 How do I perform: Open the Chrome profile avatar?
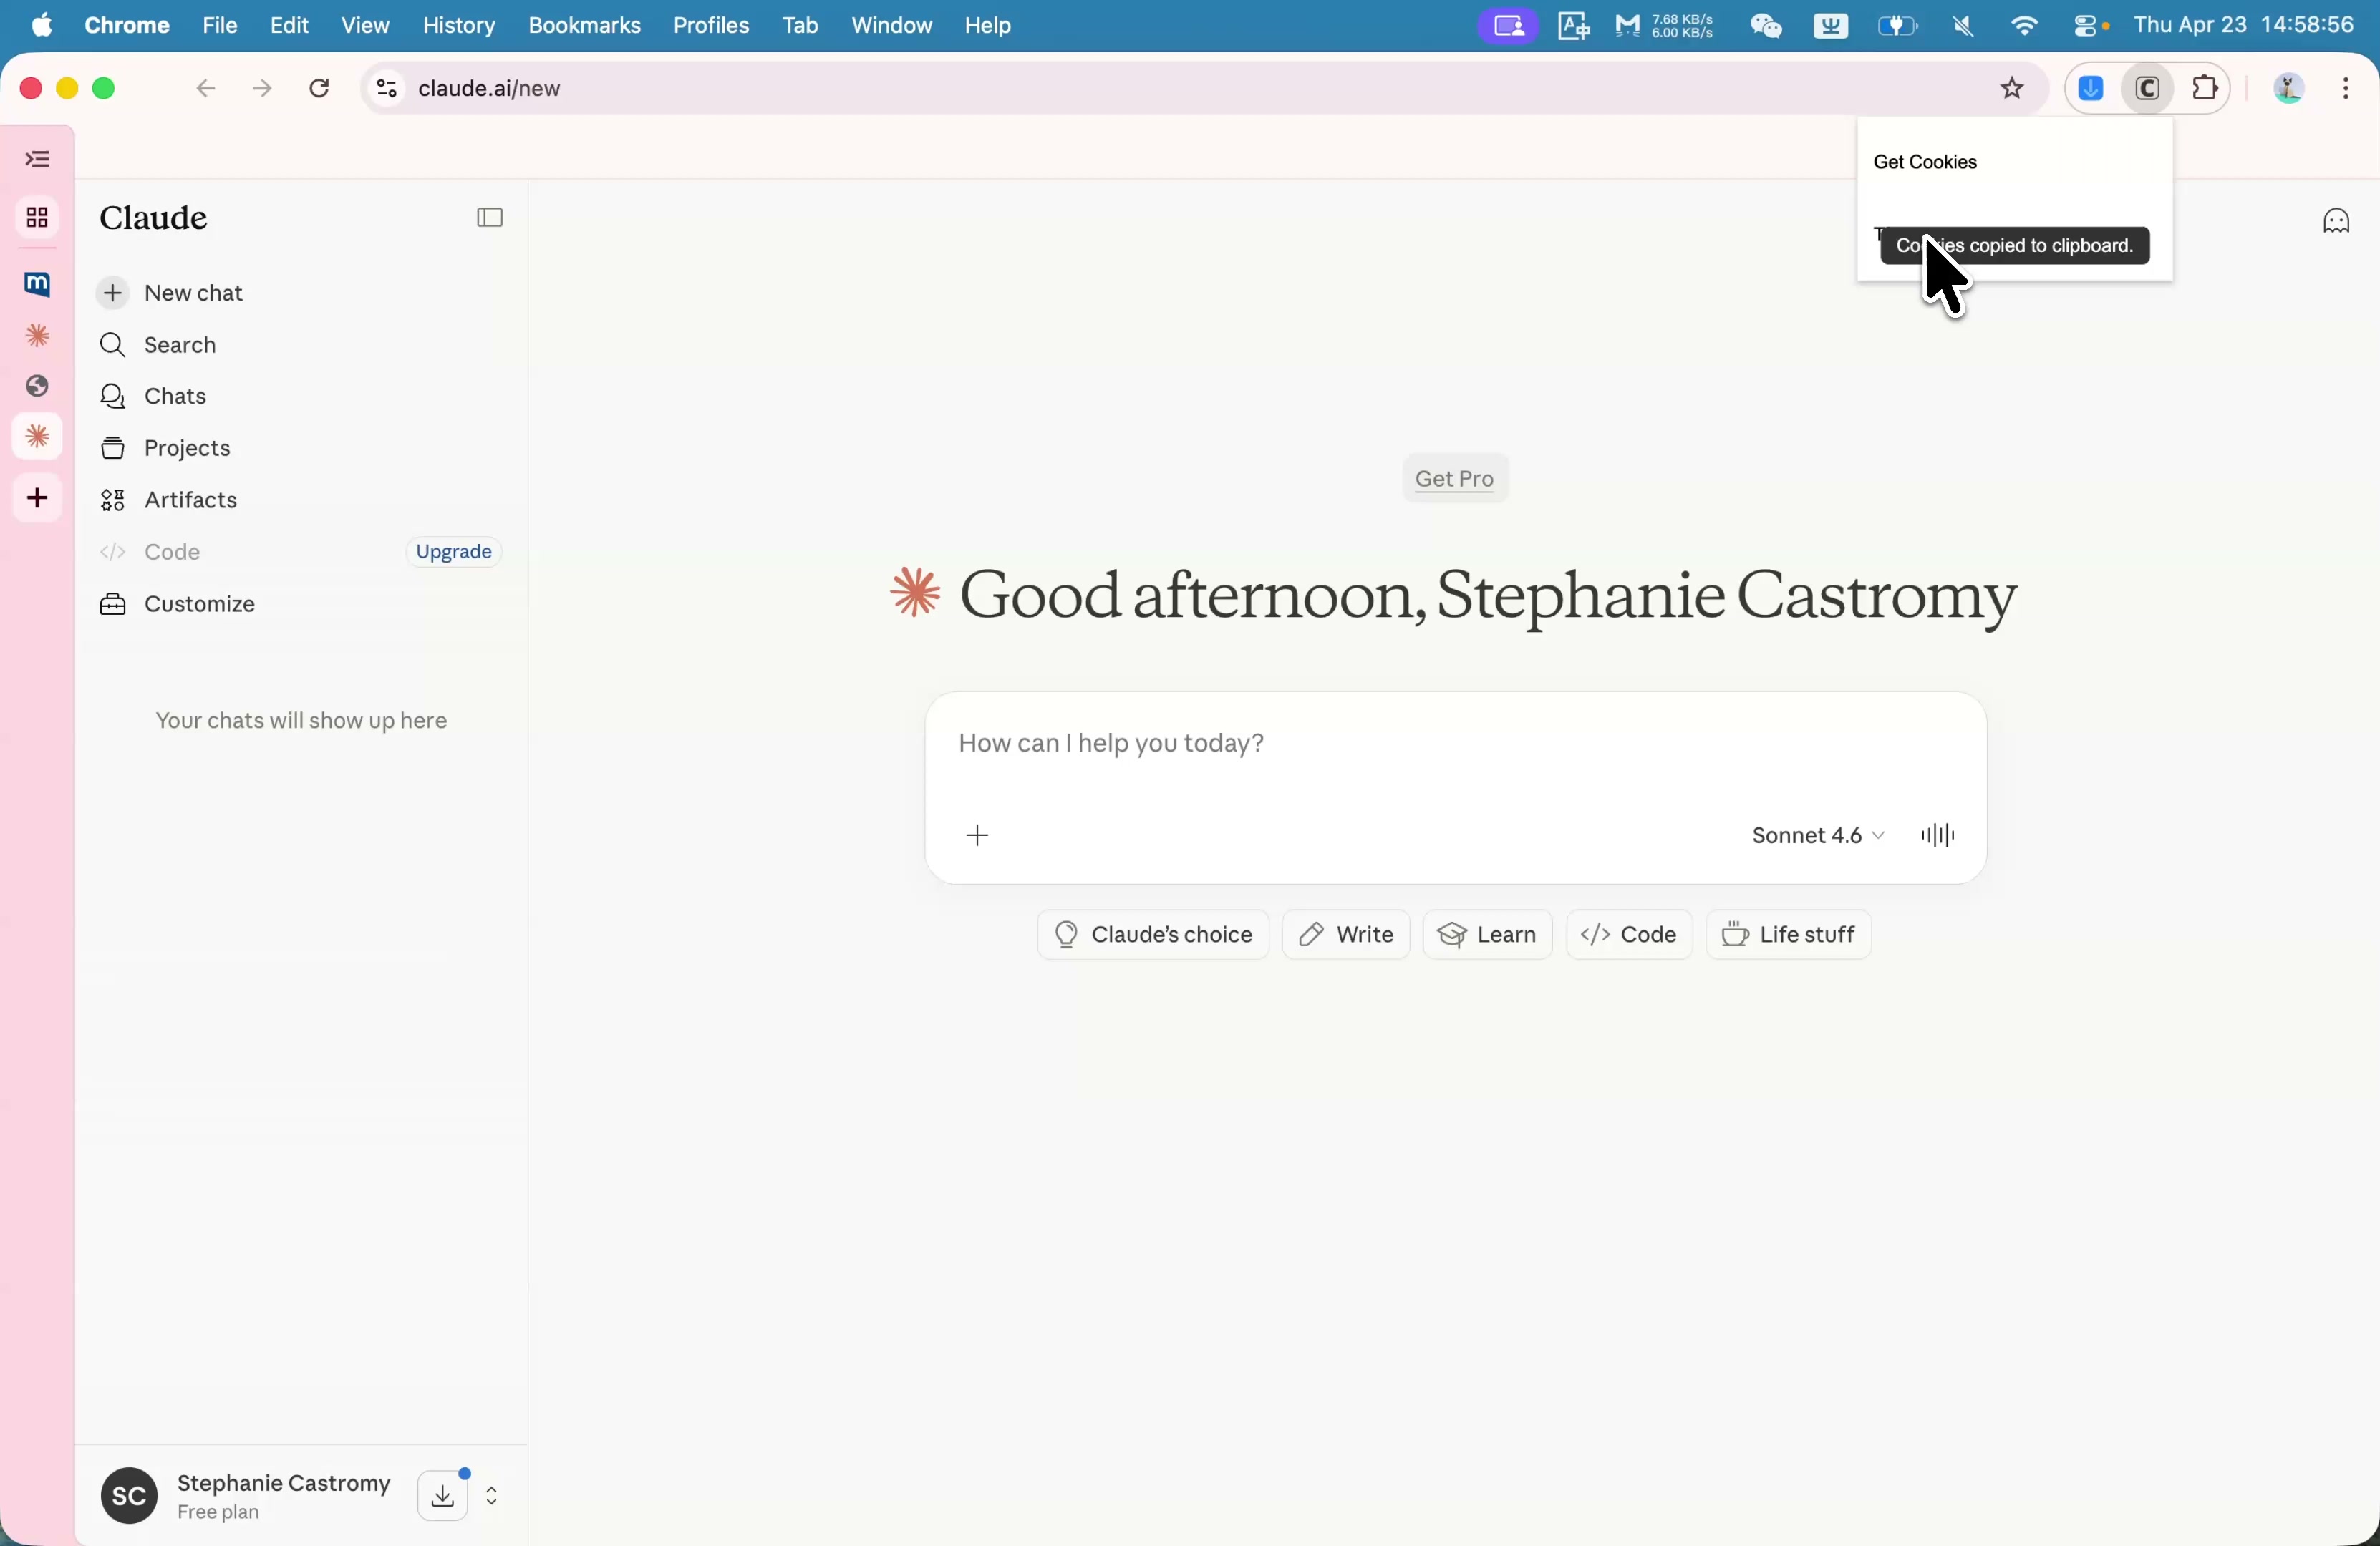click(x=2289, y=89)
